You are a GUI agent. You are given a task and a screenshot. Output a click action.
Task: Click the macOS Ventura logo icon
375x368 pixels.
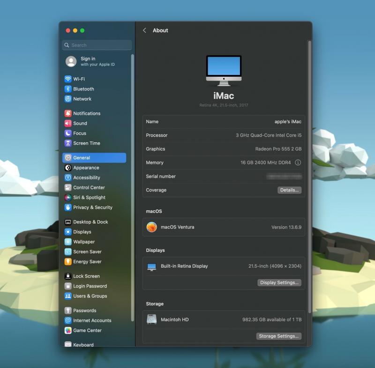(151, 227)
